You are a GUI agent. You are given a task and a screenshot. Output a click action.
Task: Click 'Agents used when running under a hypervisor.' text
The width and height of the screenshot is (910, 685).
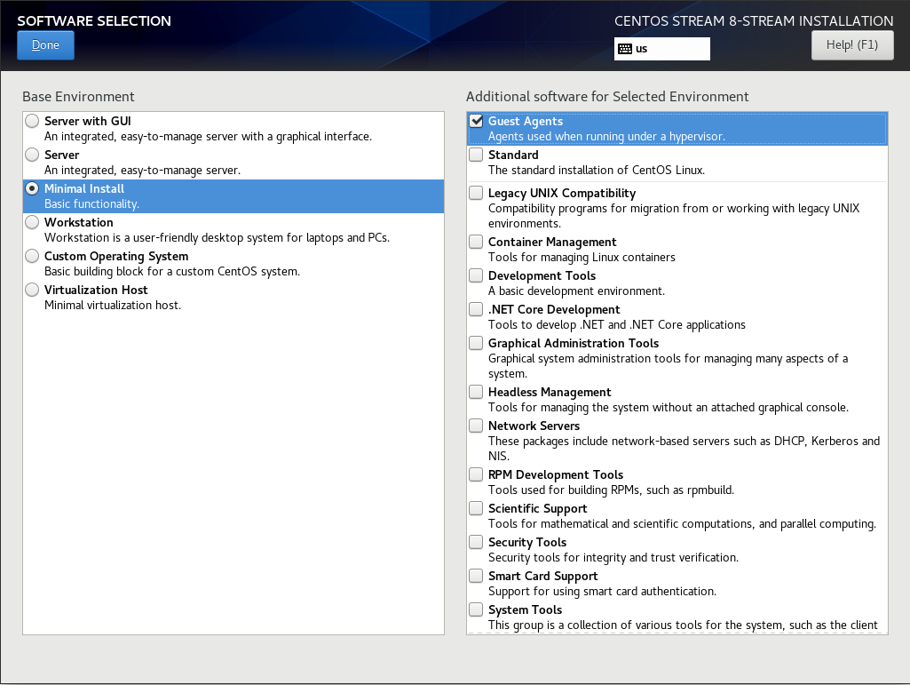(606, 137)
